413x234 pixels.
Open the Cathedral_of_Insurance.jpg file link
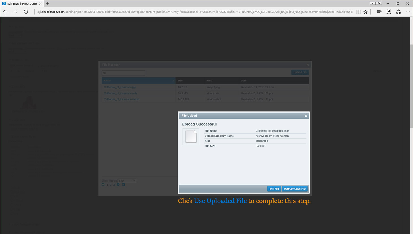120,87
